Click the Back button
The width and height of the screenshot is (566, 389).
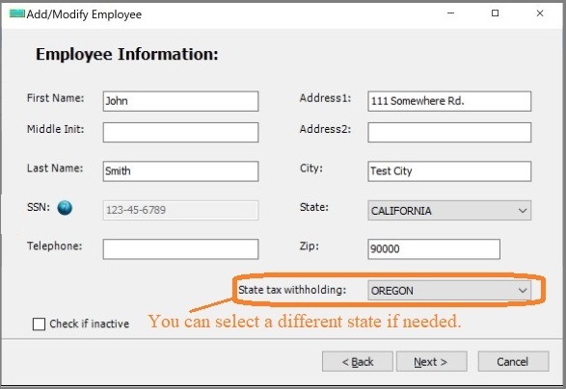358,362
